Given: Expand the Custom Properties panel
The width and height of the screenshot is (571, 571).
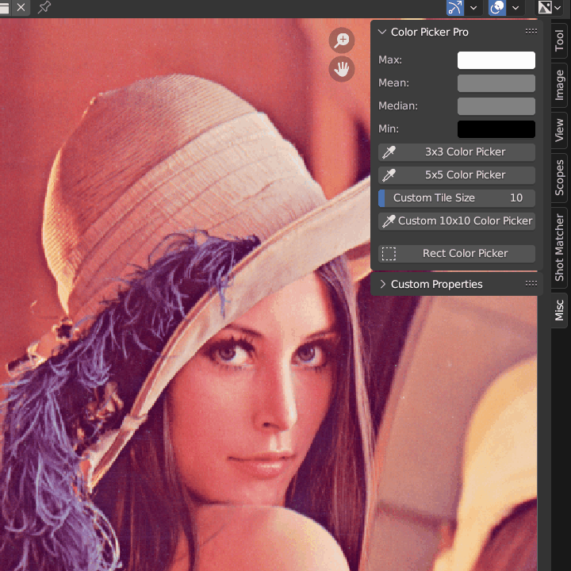Looking at the screenshot, I should coord(382,284).
